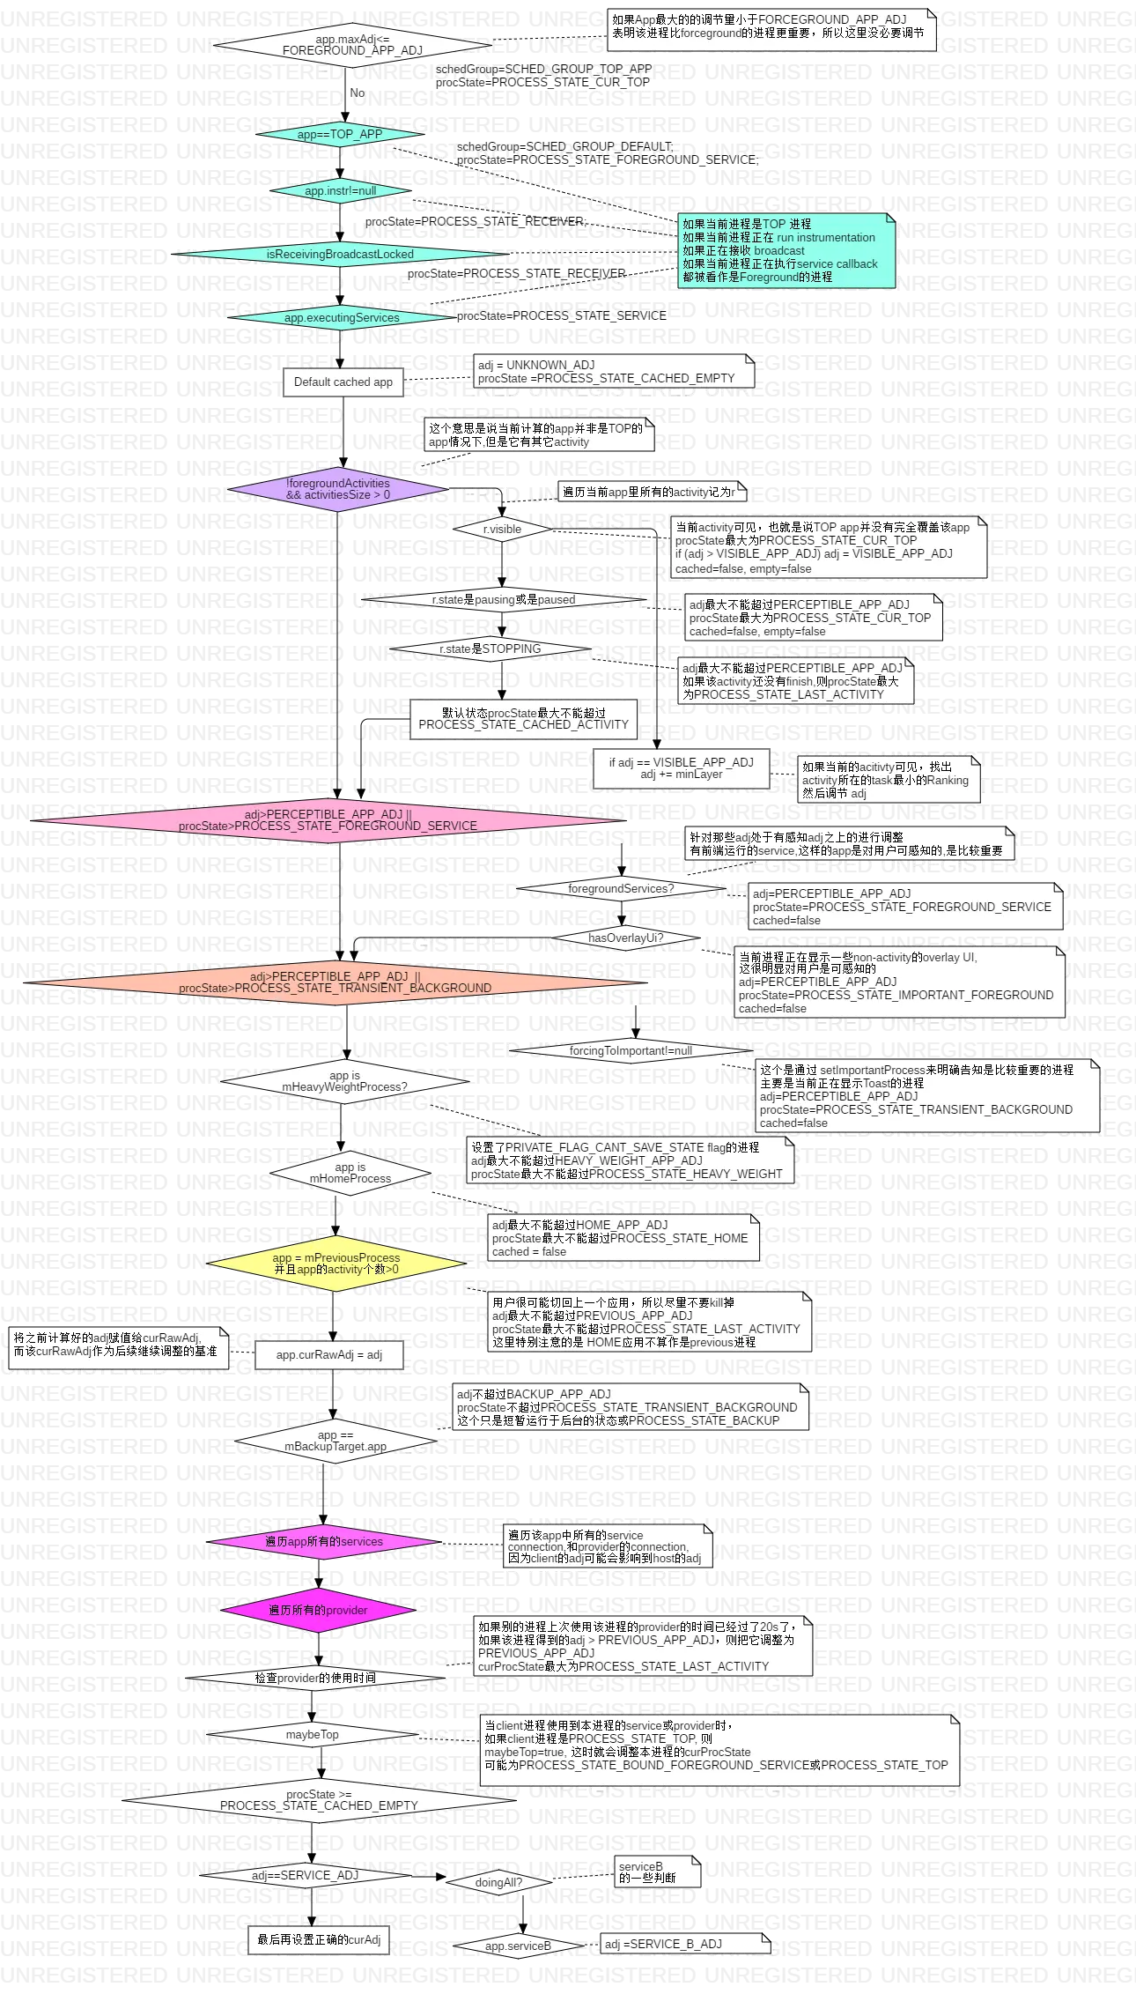Select the 'procState >= PROCESS_STATE_CACHED_EMPTY' diamond

pyautogui.click(x=319, y=1800)
